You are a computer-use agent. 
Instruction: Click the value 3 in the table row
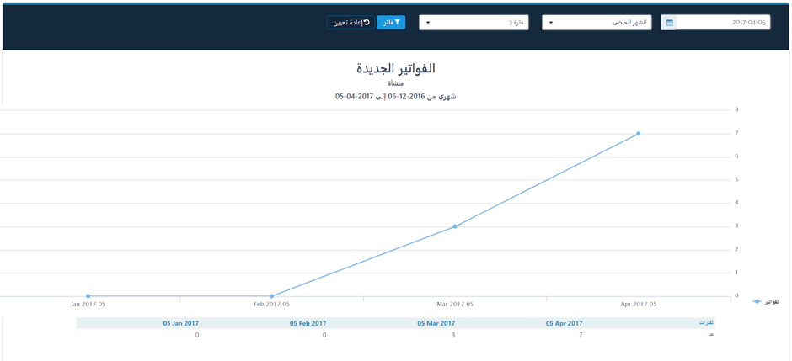[x=452, y=335]
